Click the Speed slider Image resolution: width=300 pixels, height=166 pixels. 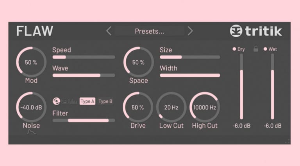84,57
